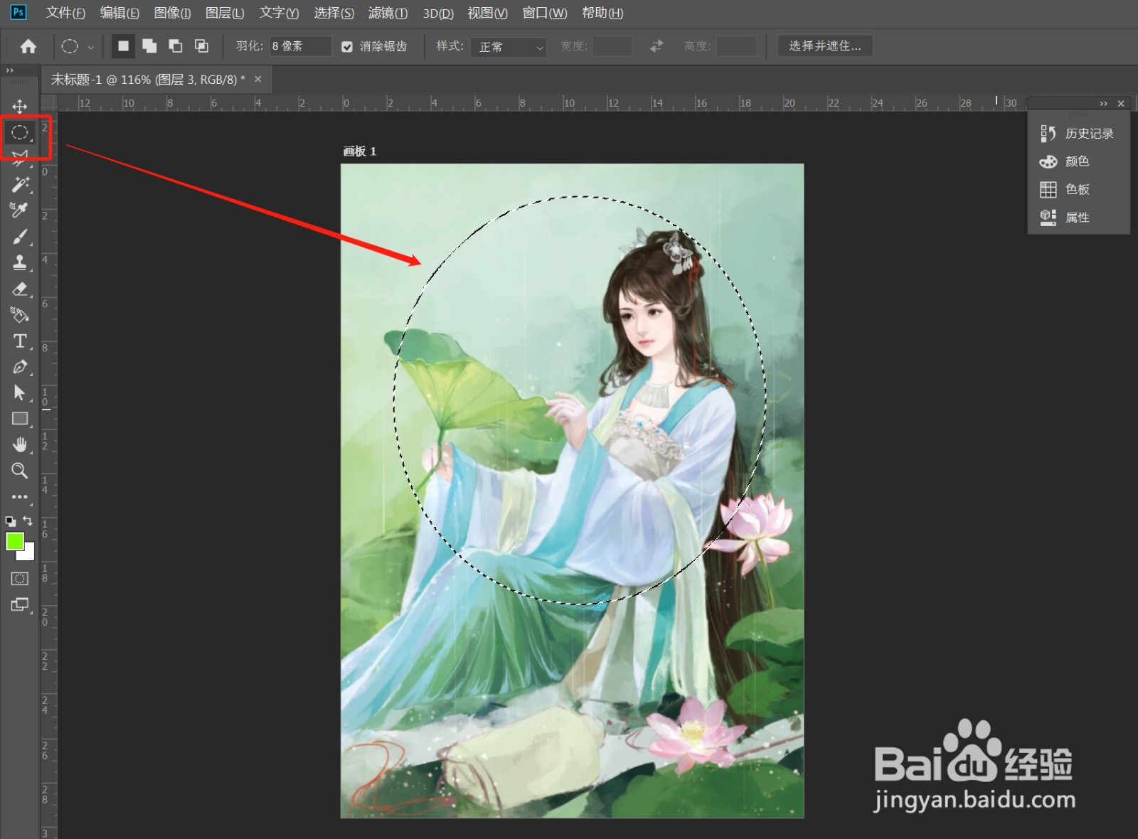Select the Type tool
This screenshot has width=1138, height=839.
click(19, 341)
